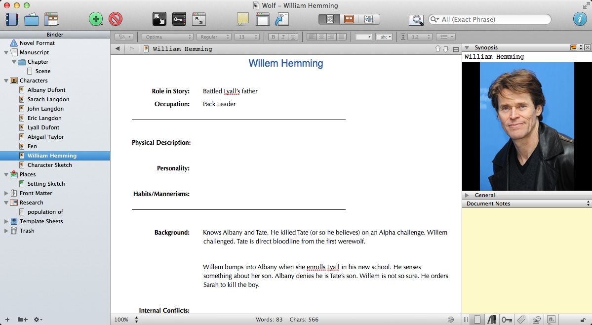
Task: Go to next document down arrow
Action: [446, 49]
